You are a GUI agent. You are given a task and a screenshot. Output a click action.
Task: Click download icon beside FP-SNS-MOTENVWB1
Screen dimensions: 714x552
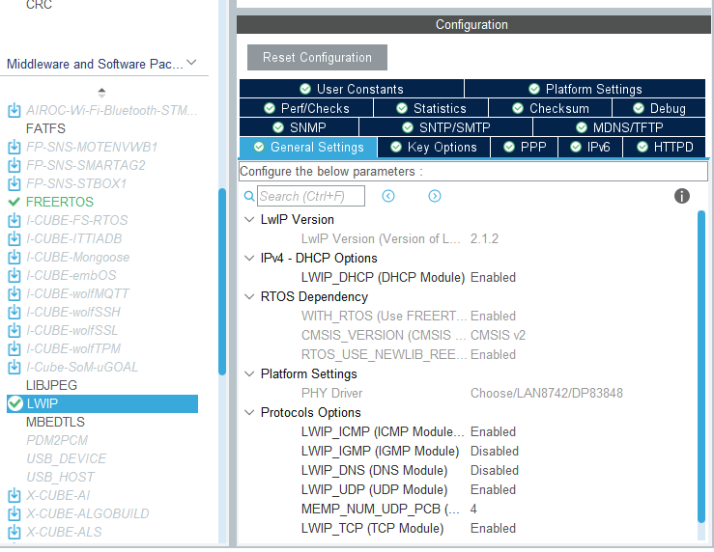pyautogui.click(x=14, y=147)
